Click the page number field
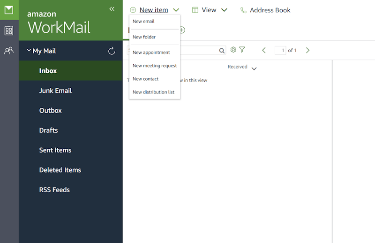375x243 pixels. point(280,50)
